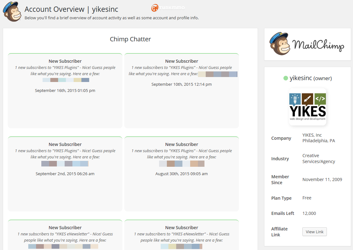Viewport: 353px width, 250px height.
Task: Open the August 30th, 2015 09:05 am subscriber card
Action: [181, 174]
